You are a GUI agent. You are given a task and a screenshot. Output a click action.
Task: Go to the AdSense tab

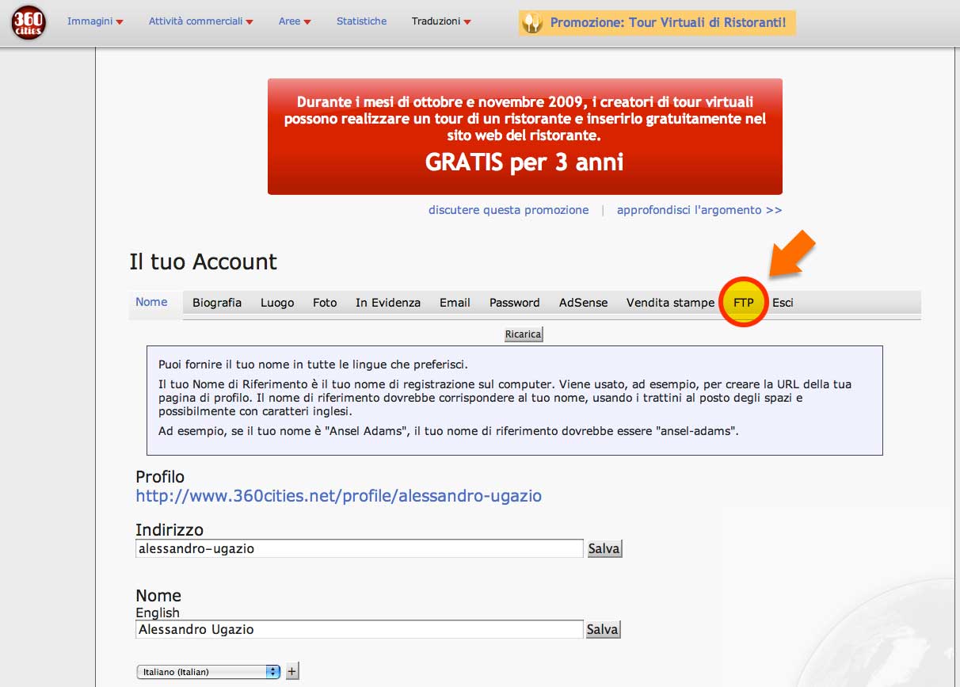(x=584, y=303)
